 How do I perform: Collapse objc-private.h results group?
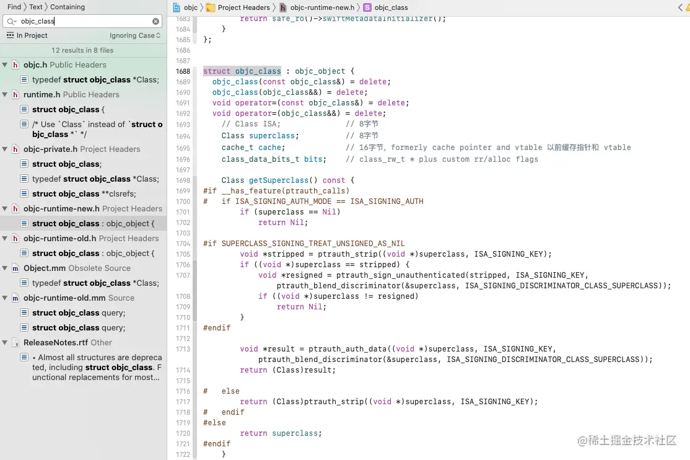coord(5,149)
